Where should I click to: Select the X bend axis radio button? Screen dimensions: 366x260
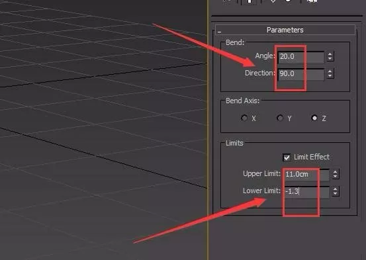coord(244,118)
